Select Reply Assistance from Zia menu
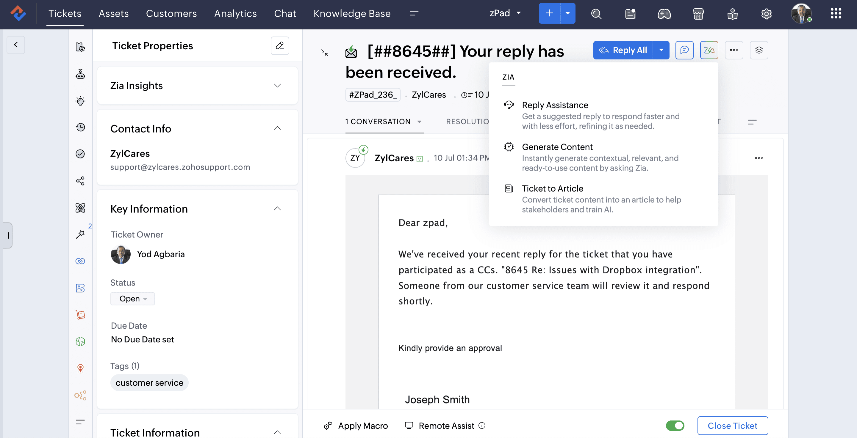 pyautogui.click(x=603, y=115)
